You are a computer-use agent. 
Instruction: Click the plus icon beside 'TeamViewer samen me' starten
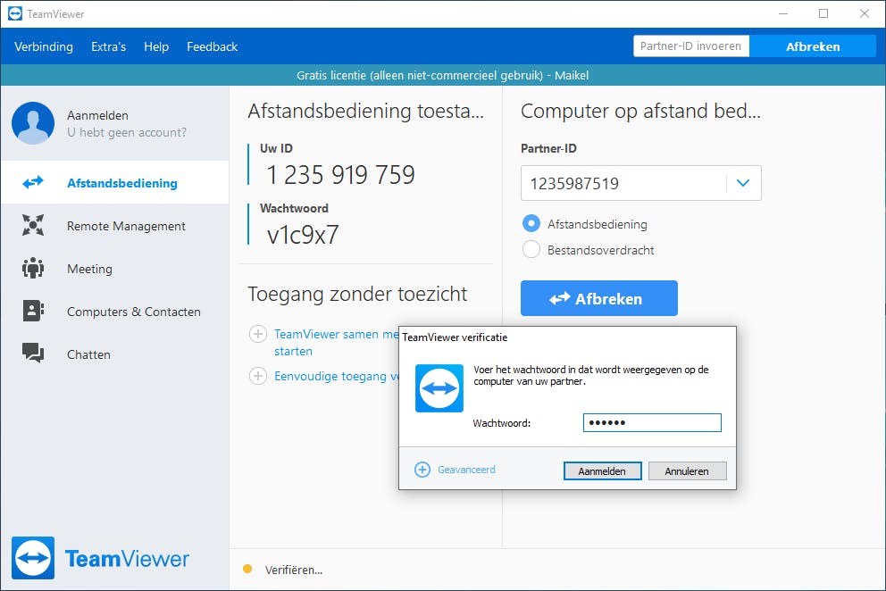(258, 334)
